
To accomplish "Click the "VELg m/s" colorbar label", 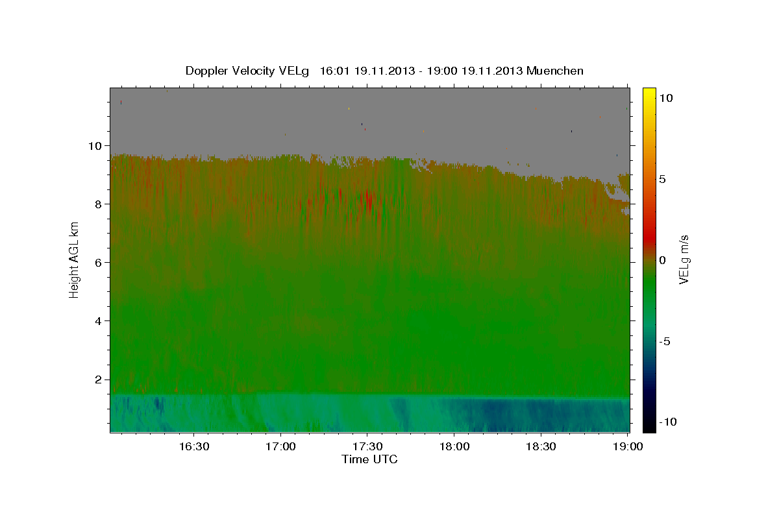I will tap(684, 261).
